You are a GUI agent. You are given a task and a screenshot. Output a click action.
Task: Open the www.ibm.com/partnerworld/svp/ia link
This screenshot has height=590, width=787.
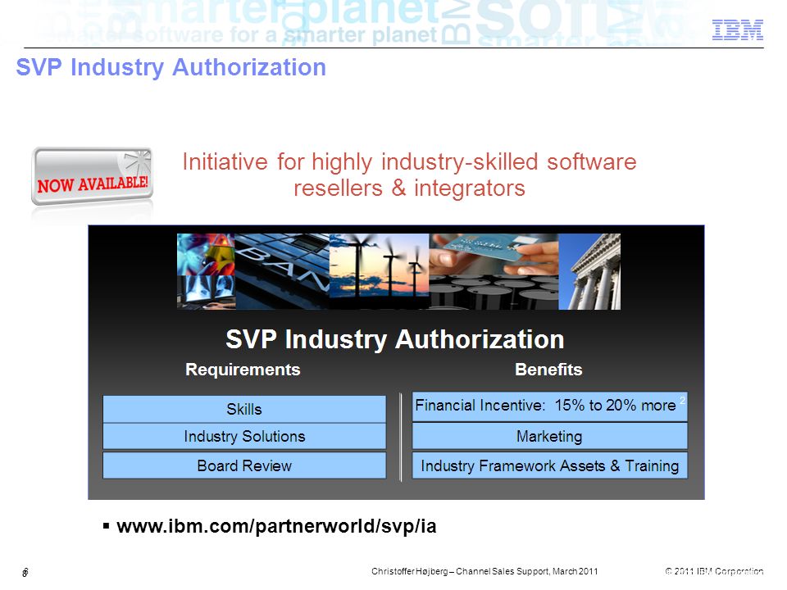click(276, 526)
